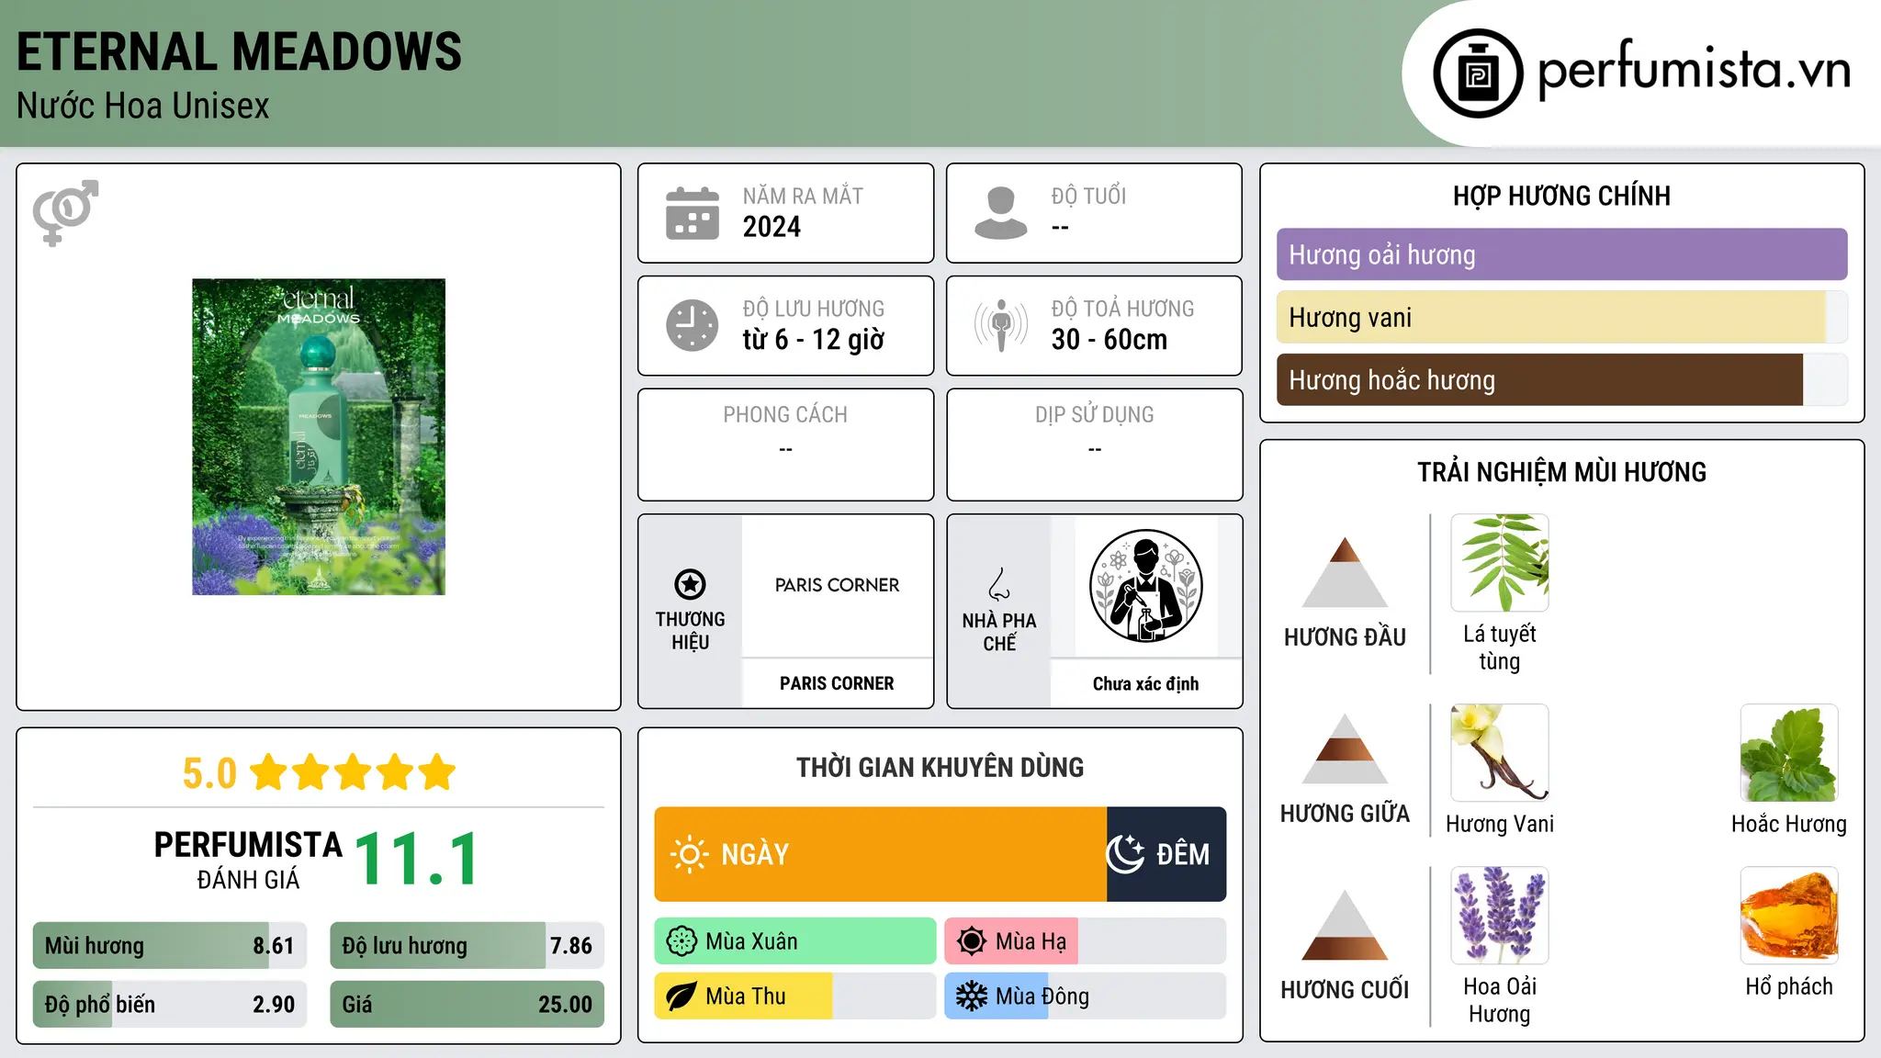Click the orange Ngày usage bar
The width and height of the screenshot is (1881, 1058).
point(881,854)
